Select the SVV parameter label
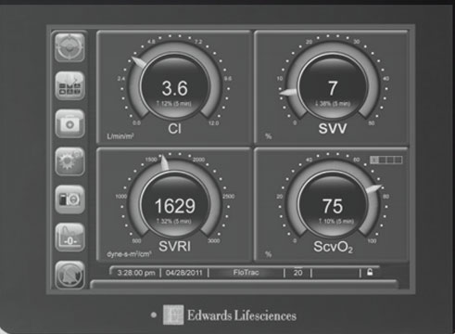Viewport: 455px width, 334px height. tap(333, 129)
